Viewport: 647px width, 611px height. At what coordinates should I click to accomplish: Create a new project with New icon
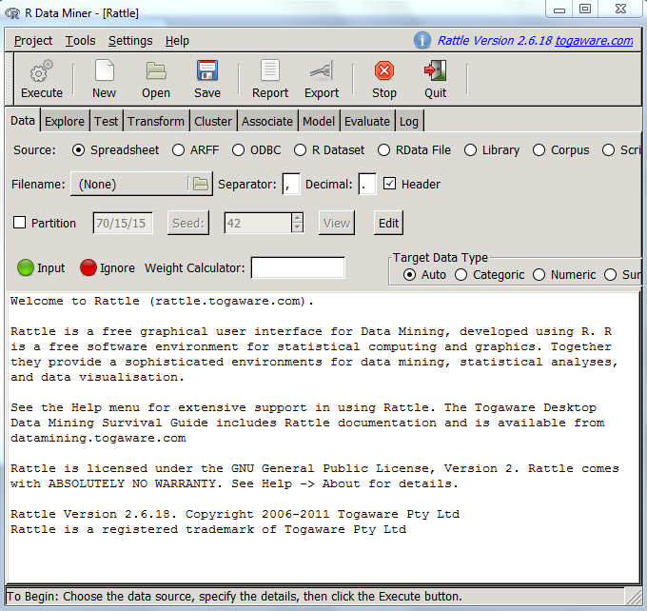click(x=105, y=70)
